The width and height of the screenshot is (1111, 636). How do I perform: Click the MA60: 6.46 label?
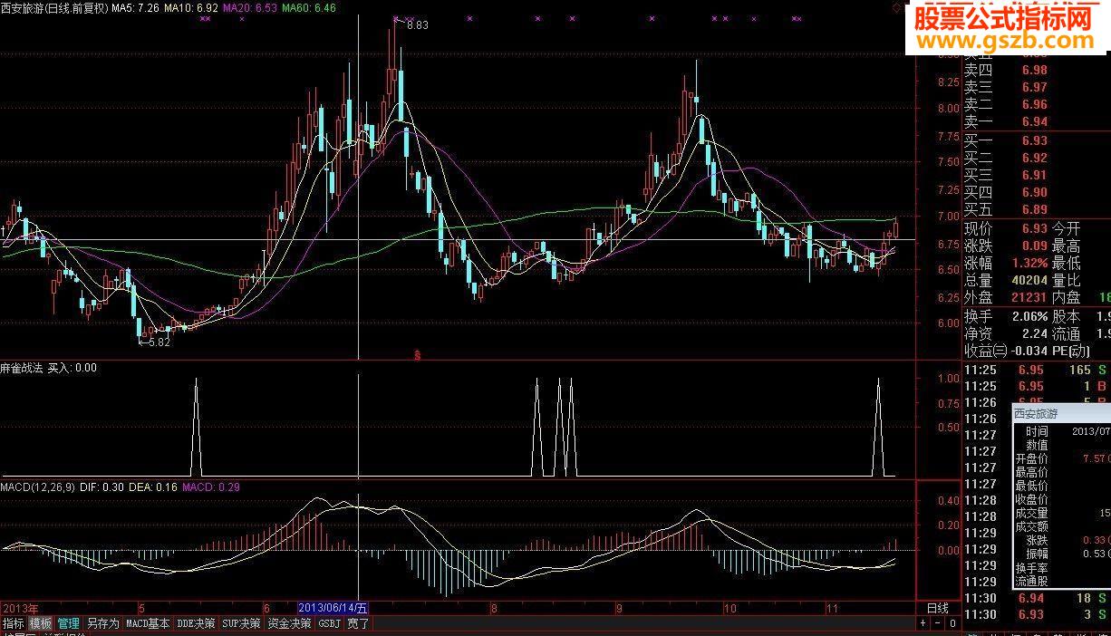[x=309, y=8]
